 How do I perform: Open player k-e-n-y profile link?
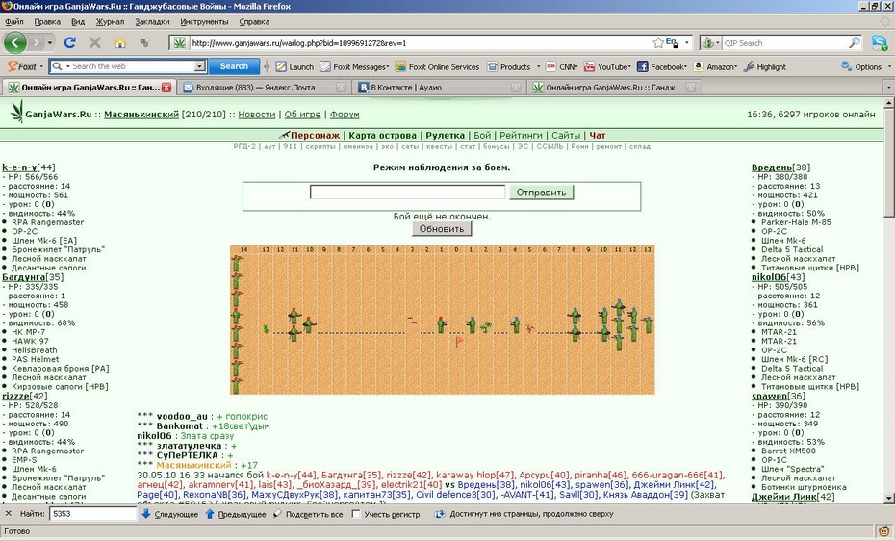coord(19,167)
